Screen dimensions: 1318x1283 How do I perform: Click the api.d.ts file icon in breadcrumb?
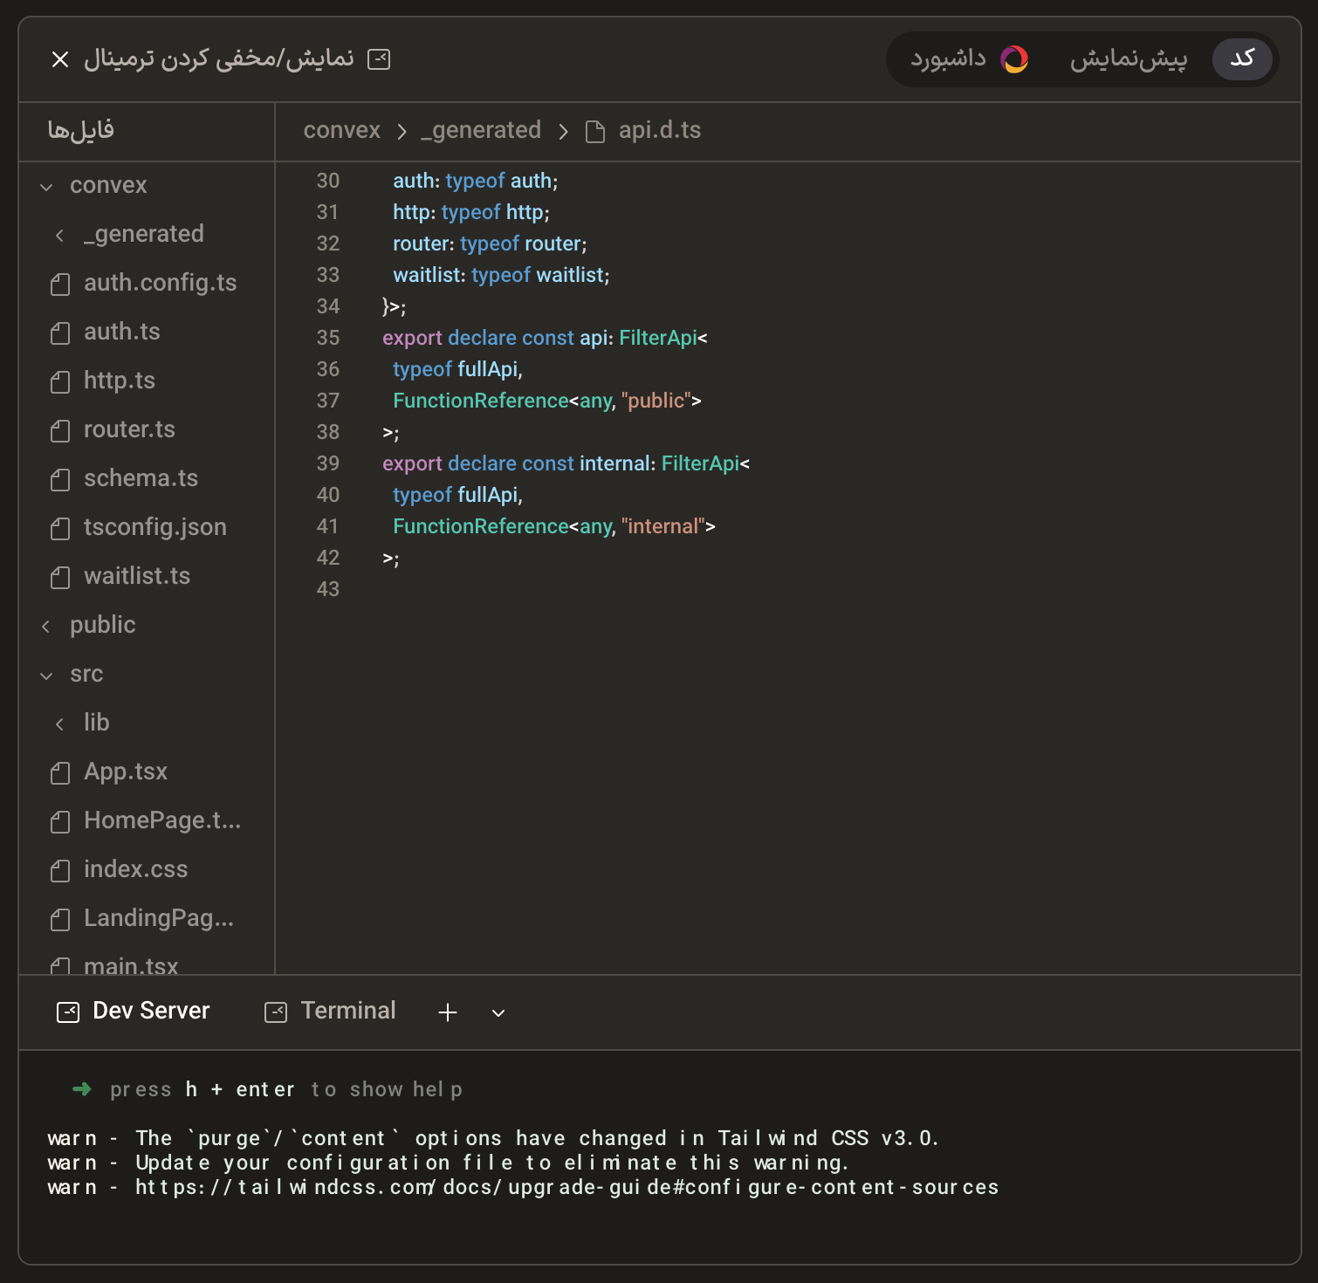(x=596, y=131)
